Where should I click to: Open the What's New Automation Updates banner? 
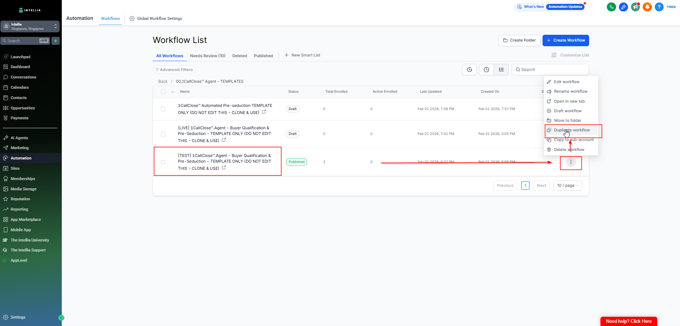(x=550, y=7)
